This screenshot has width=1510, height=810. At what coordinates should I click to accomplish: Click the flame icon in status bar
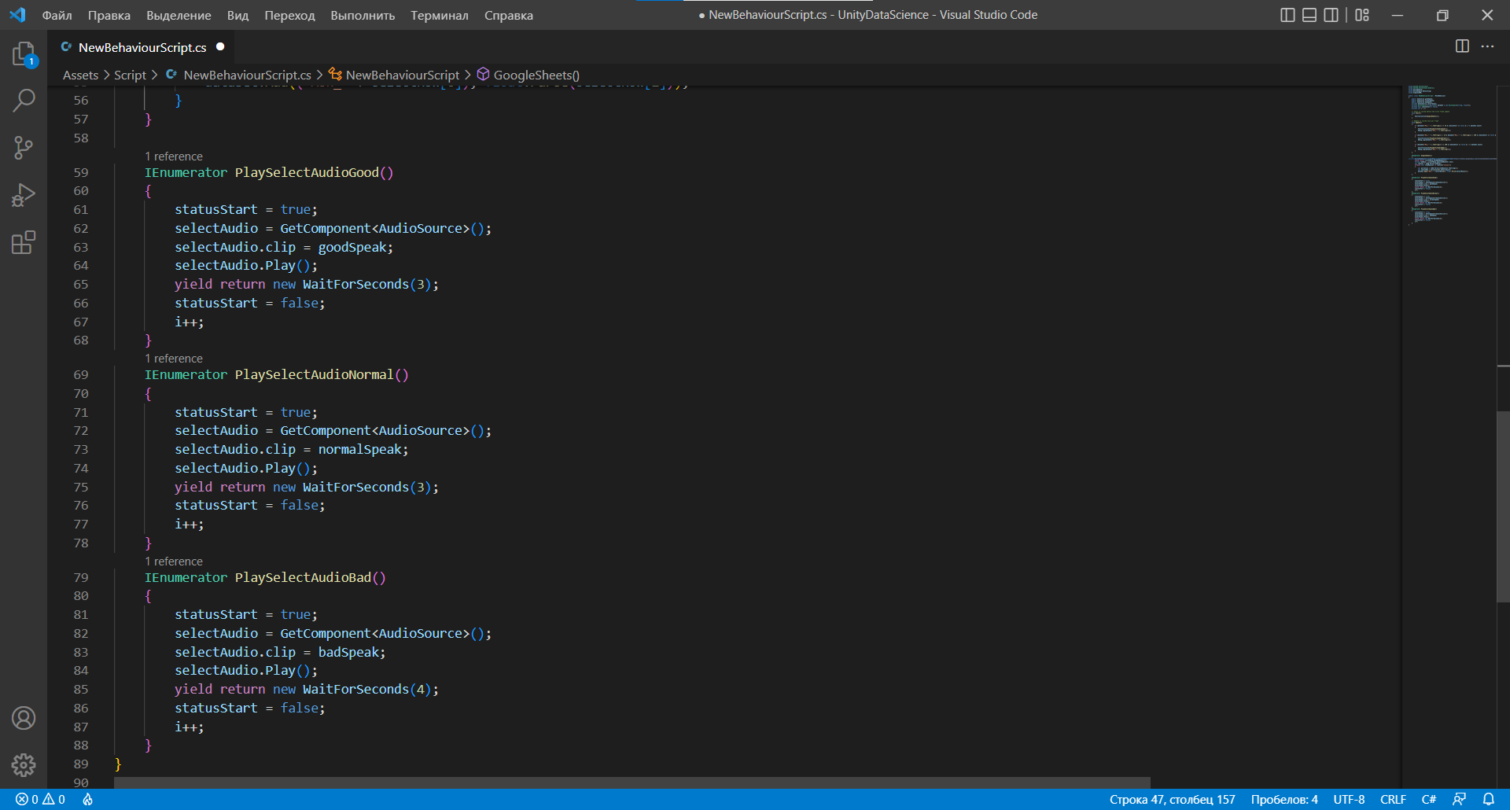(88, 799)
